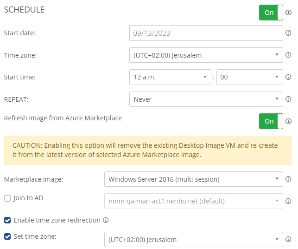The image size is (298, 249).
Task: Open Marketplace image Windows Server 2016 dropdown
Action: (193, 179)
